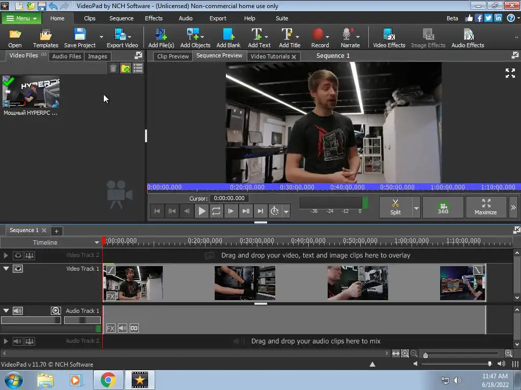This screenshot has height=390, width=521.
Task: Click Add File(s) in the toolbar
Action: 161,38
